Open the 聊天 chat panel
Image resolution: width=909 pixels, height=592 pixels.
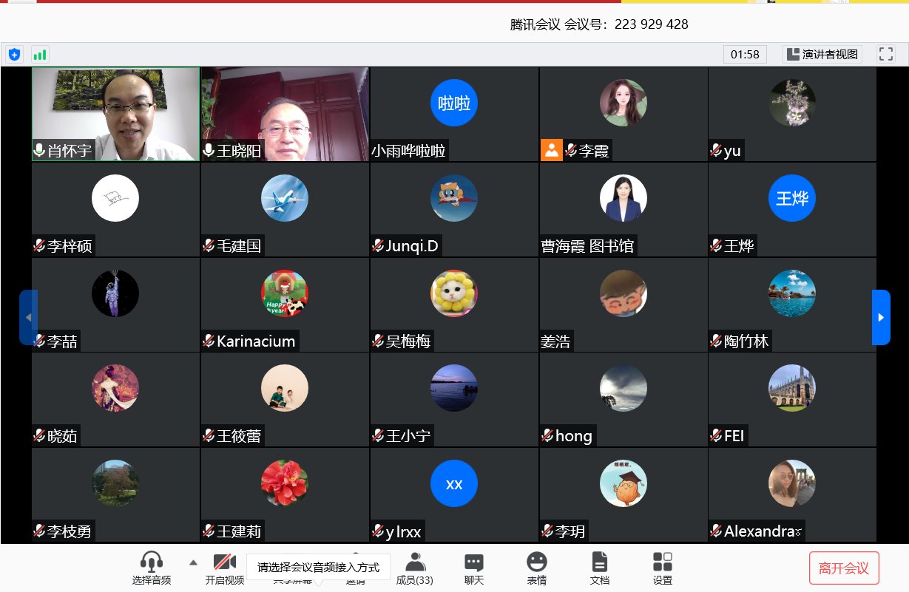474,568
